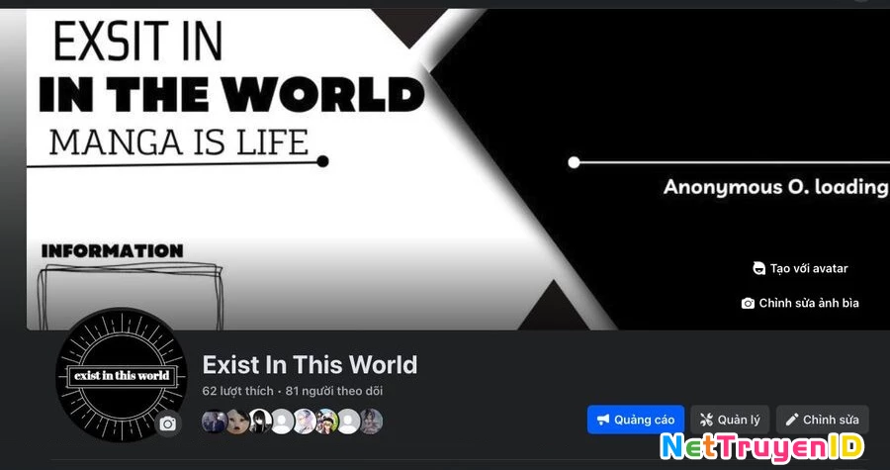Click the NetTruyenID watermark logo
The image size is (890, 470).
click(761, 446)
